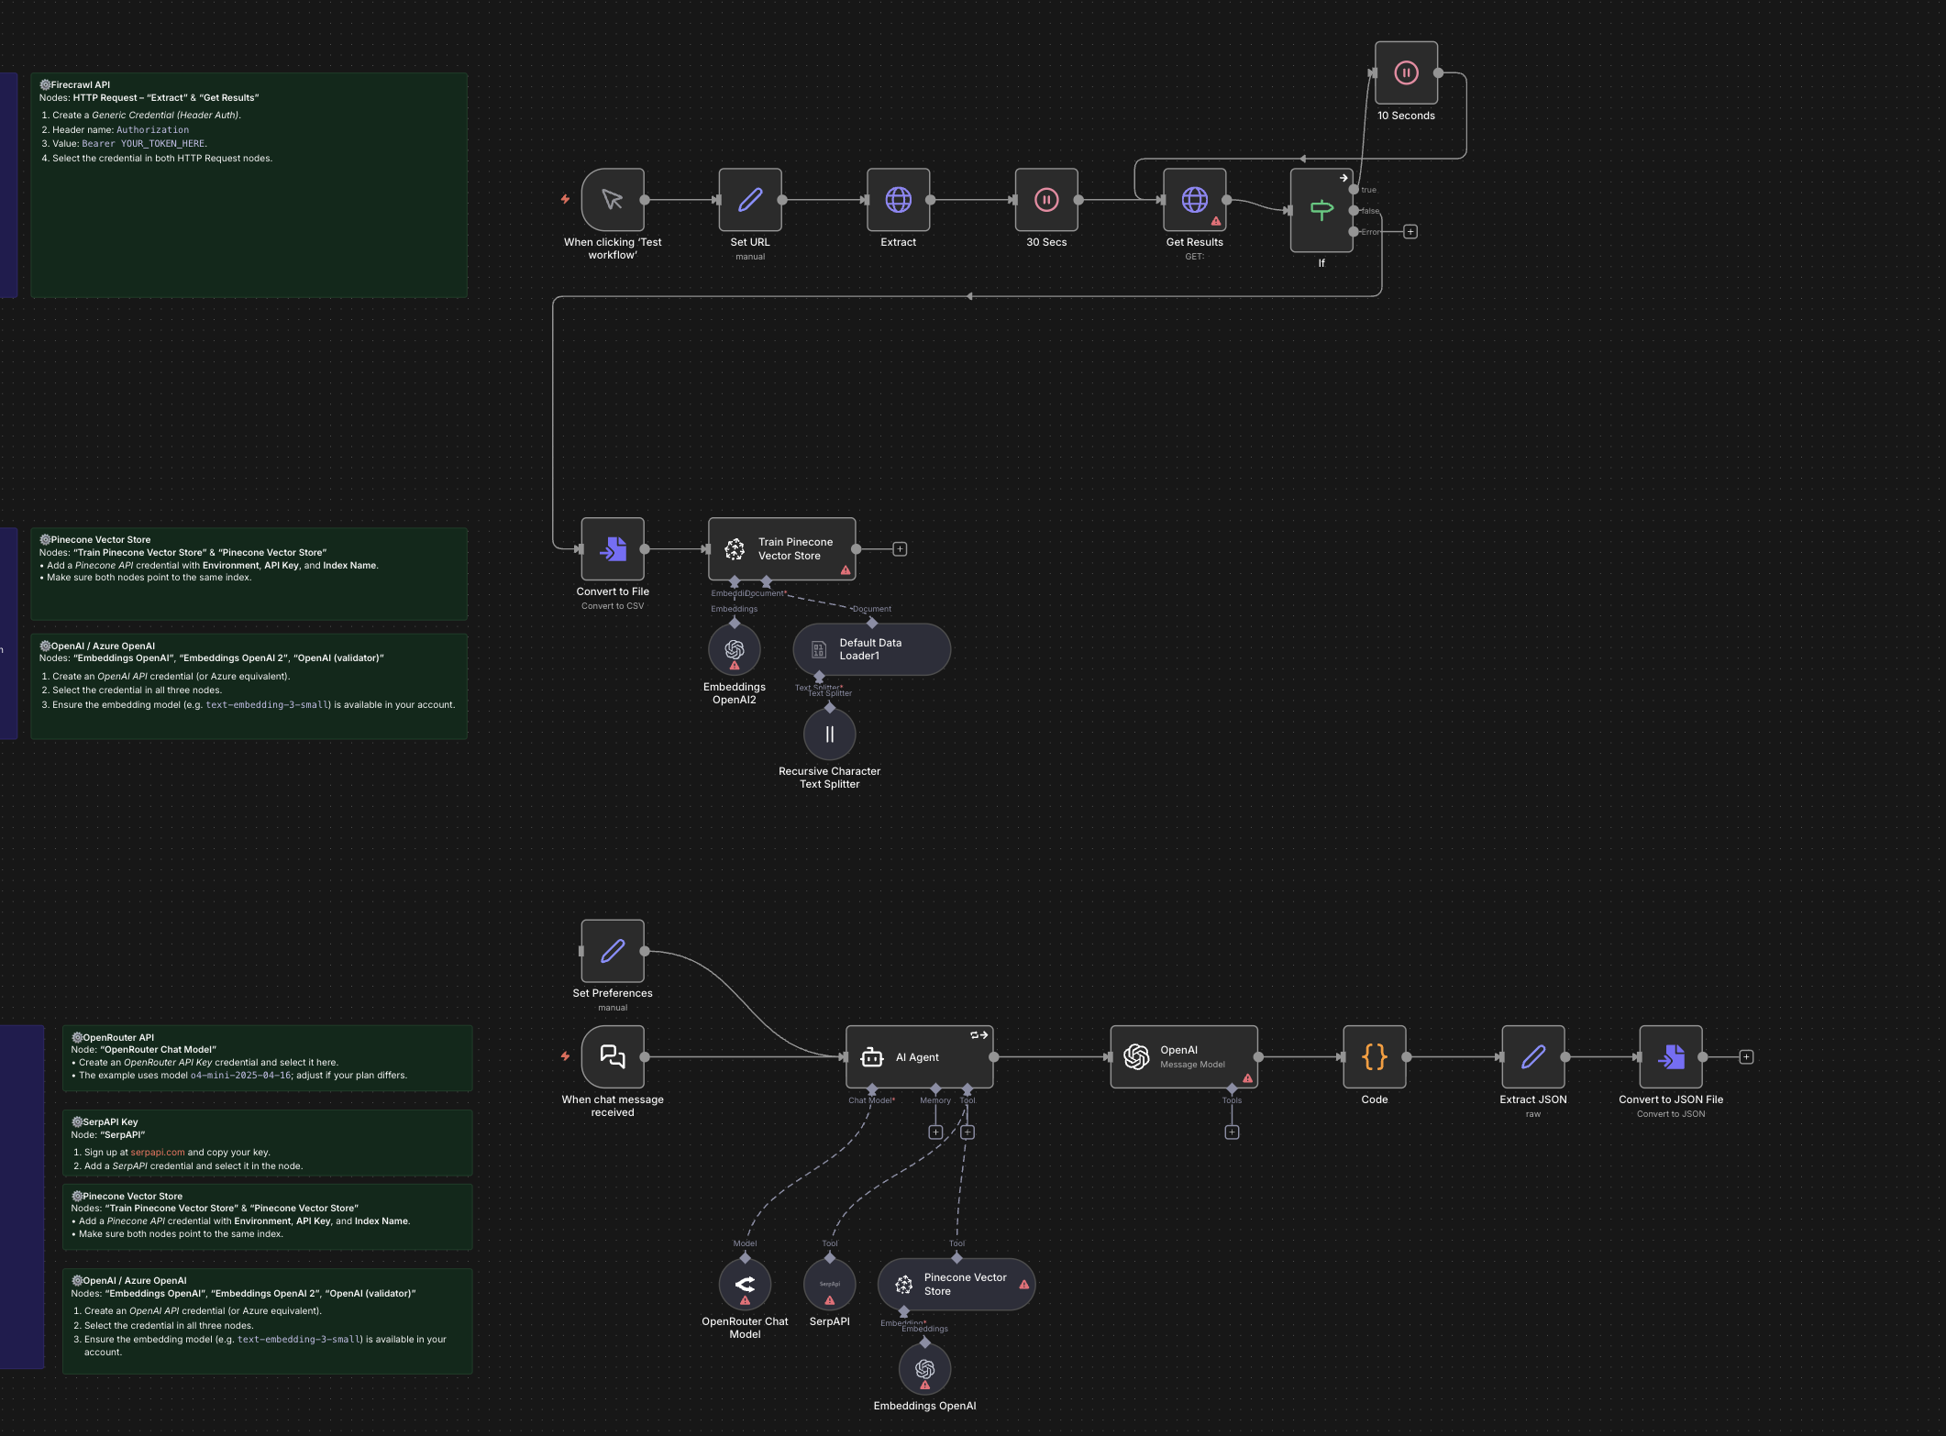Open the 10 Seconds wait node
The height and width of the screenshot is (1436, 1946).
[x=1406, y=73]
